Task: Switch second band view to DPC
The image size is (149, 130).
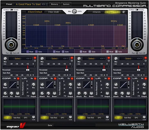Action: [63, 118]
